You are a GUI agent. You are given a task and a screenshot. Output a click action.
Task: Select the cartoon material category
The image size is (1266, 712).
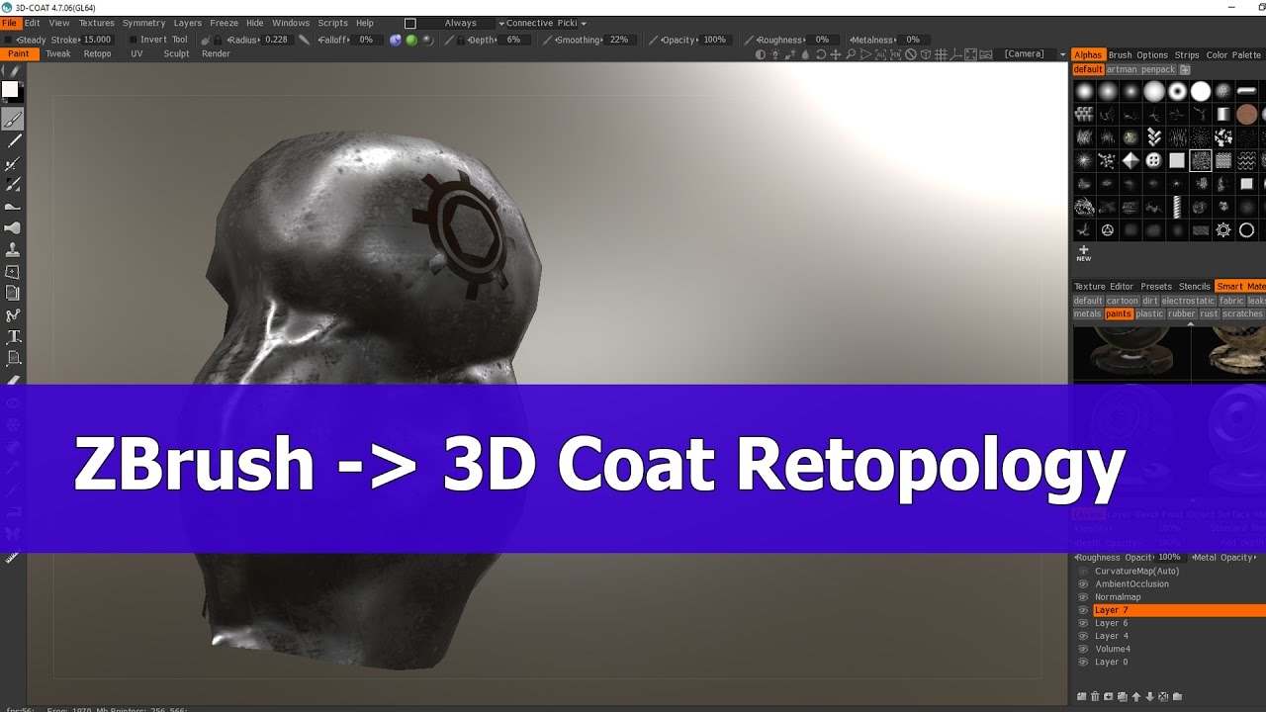[1123, 301]
